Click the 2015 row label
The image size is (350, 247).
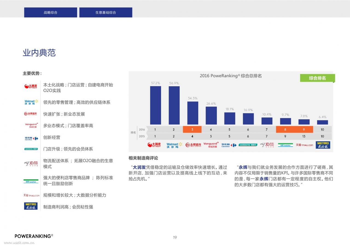(142, 136)
